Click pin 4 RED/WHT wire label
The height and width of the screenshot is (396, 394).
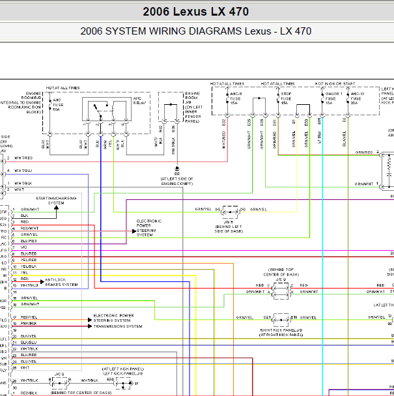pos(29,229)
